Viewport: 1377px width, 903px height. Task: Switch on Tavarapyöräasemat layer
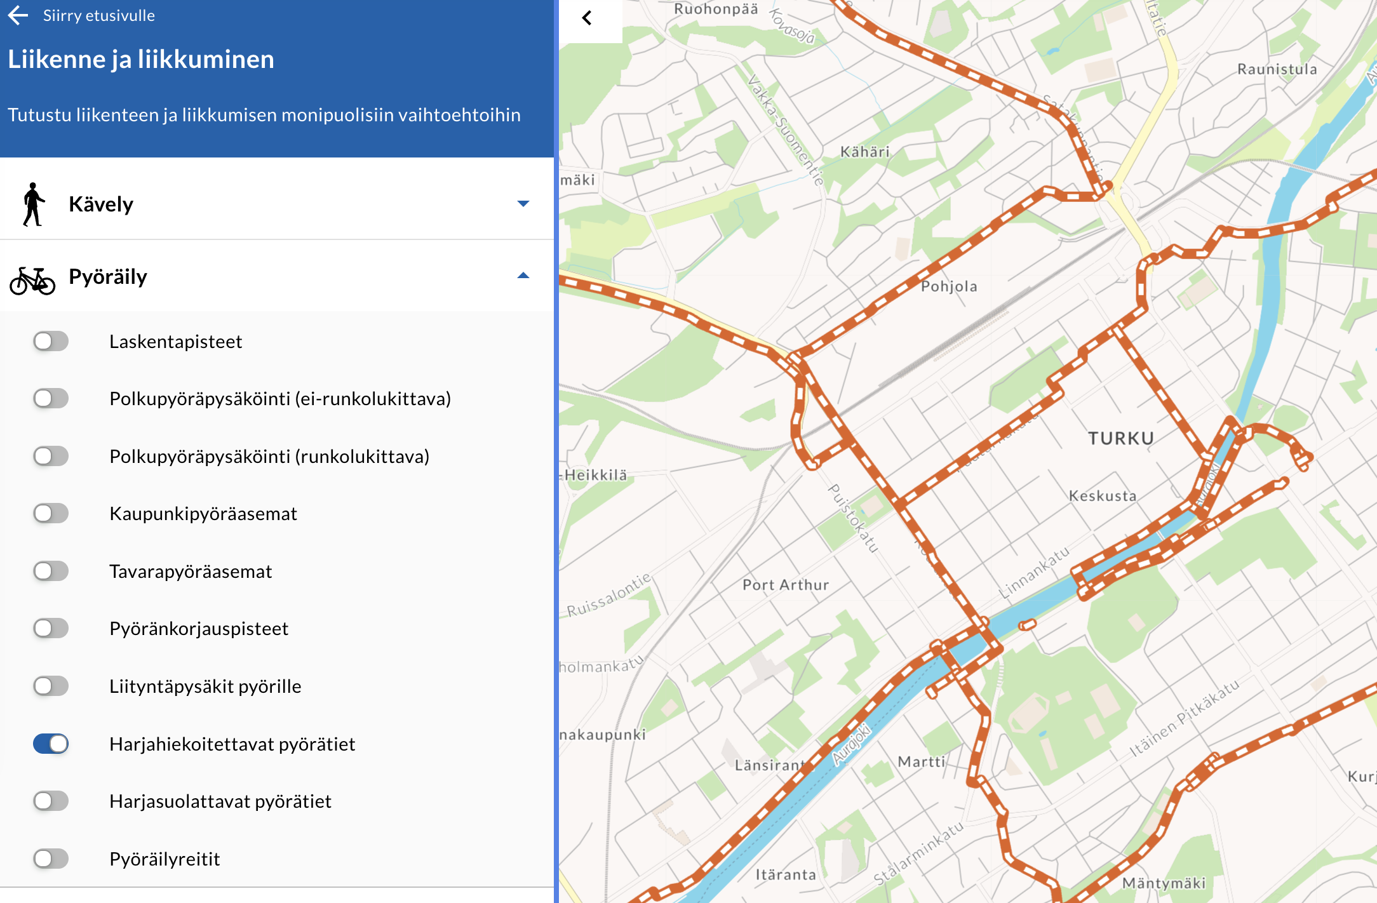coord(51,571)
